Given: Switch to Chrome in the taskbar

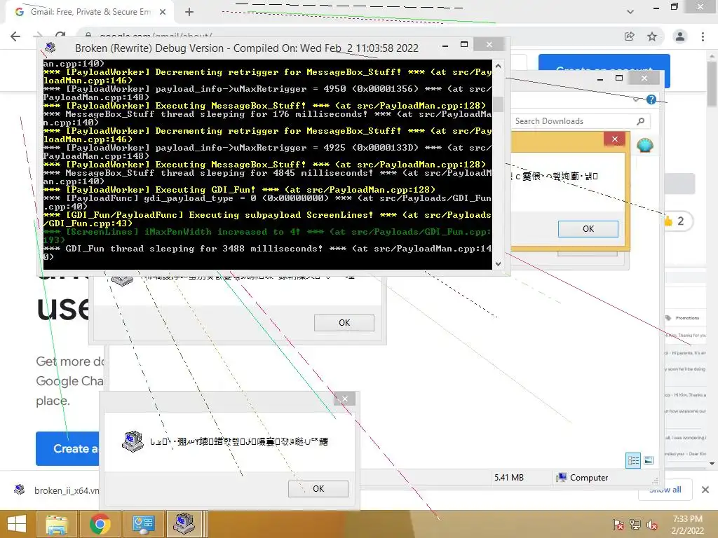Looking at the screenshot, I should 100,524.
